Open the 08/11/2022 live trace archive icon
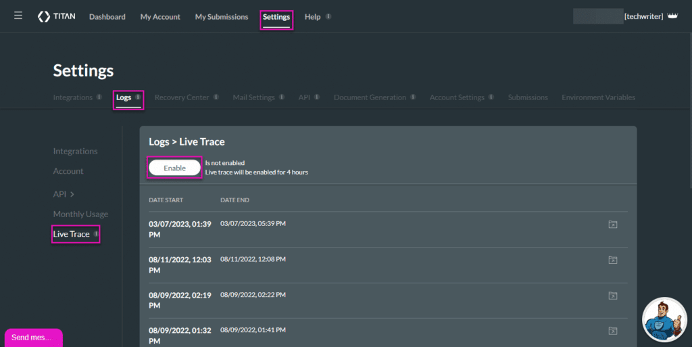The height and width of the screenshot is (347, 692). [x=612, y=260]
